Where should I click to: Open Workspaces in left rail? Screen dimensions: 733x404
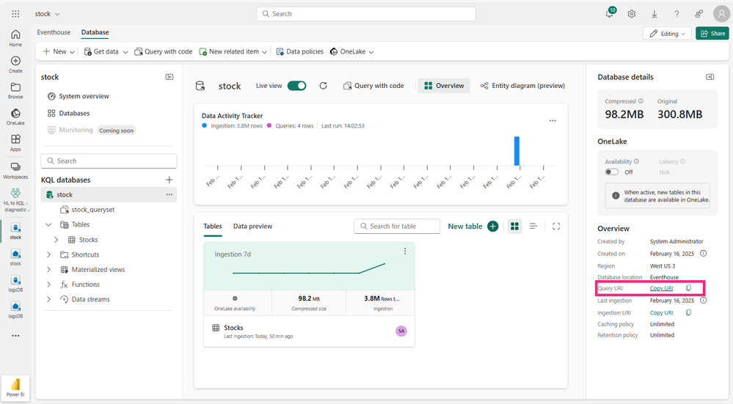(15, 171)
